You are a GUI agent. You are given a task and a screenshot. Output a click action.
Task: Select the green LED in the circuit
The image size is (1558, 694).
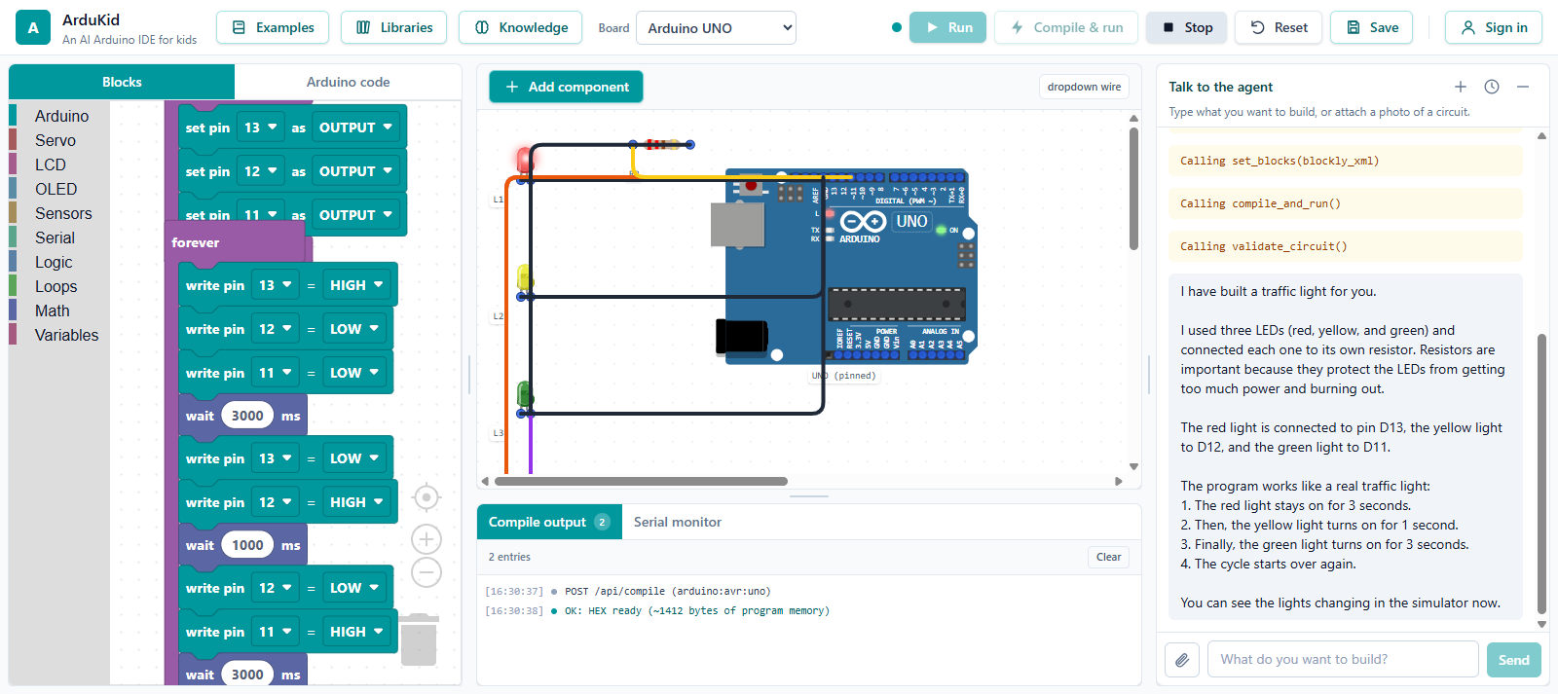(524, 396)
